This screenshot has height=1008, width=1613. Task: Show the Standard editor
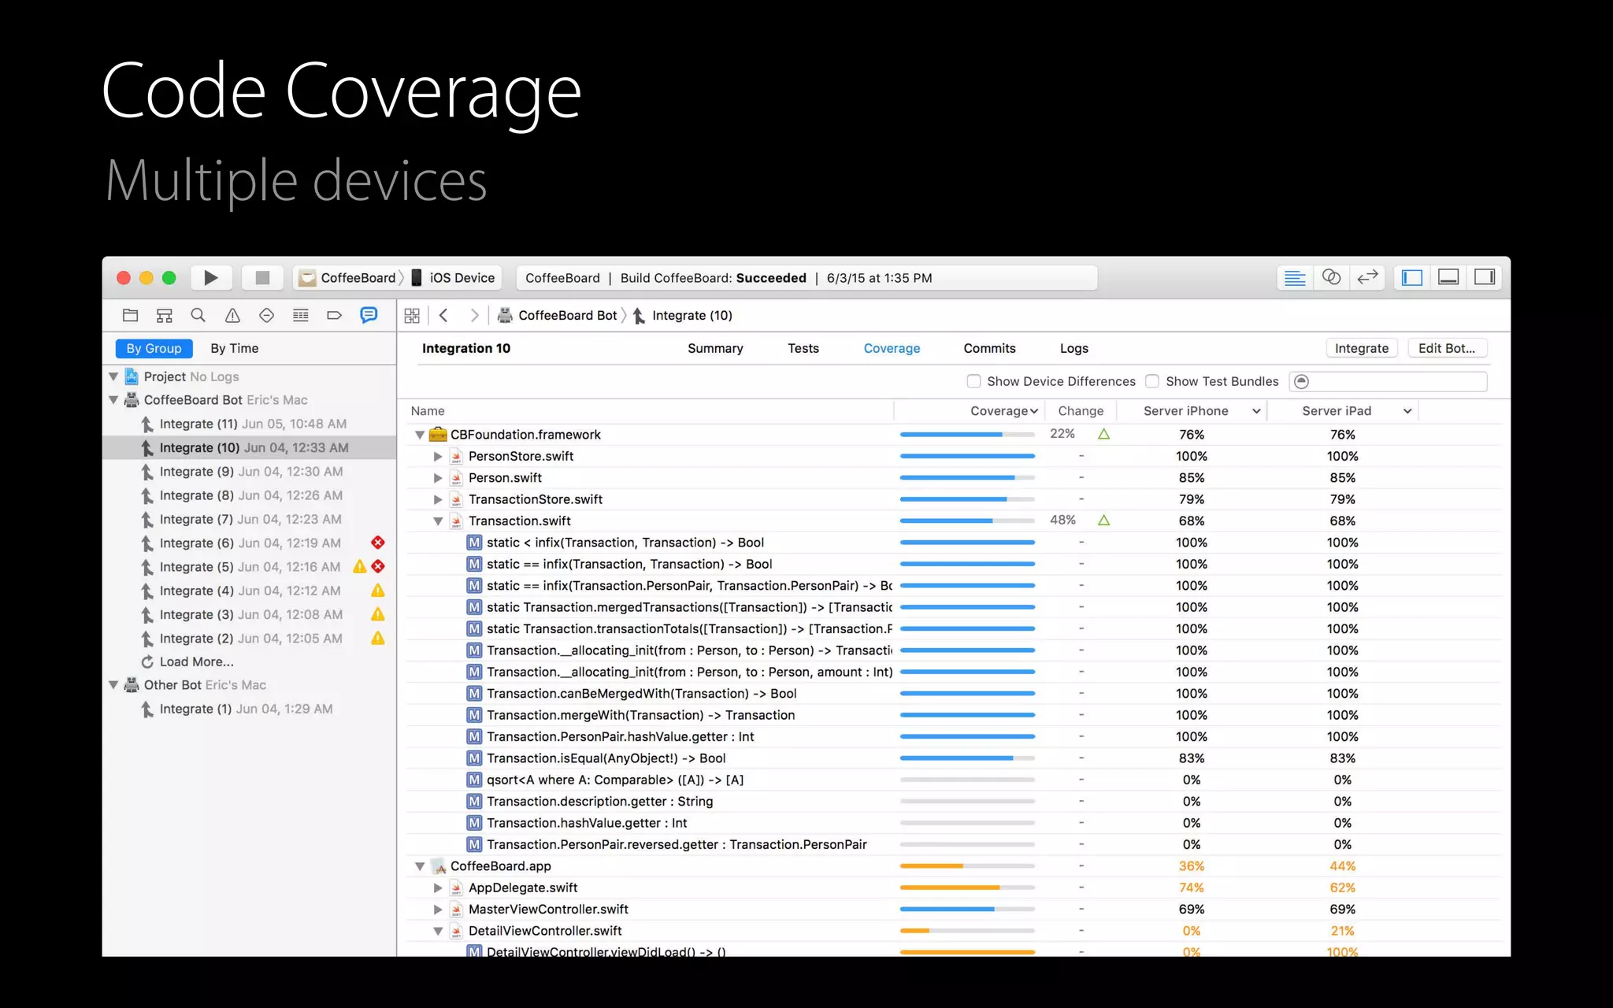click(x=1295, y=277)
